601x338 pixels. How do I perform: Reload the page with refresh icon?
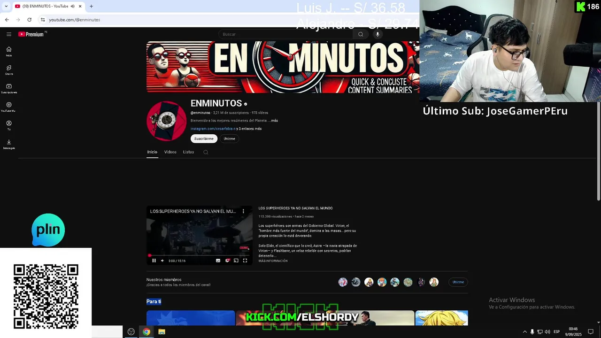click(x=29, y=20)
